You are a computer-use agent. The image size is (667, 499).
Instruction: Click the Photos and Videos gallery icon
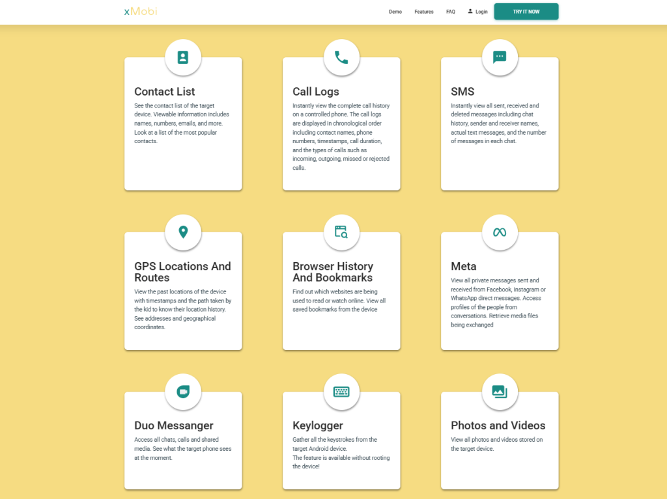coord(500,392)
